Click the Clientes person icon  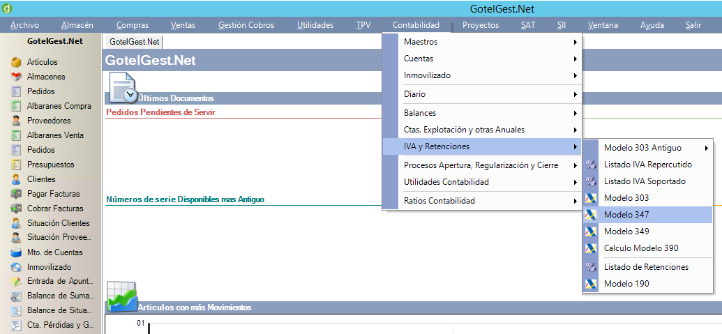point(17,179)
